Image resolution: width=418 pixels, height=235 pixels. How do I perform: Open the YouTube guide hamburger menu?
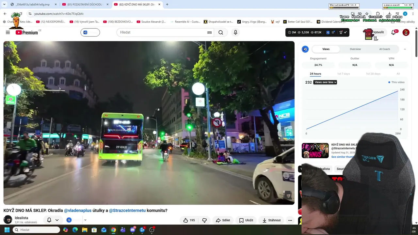pyautogui.click(x=8, y=32)
